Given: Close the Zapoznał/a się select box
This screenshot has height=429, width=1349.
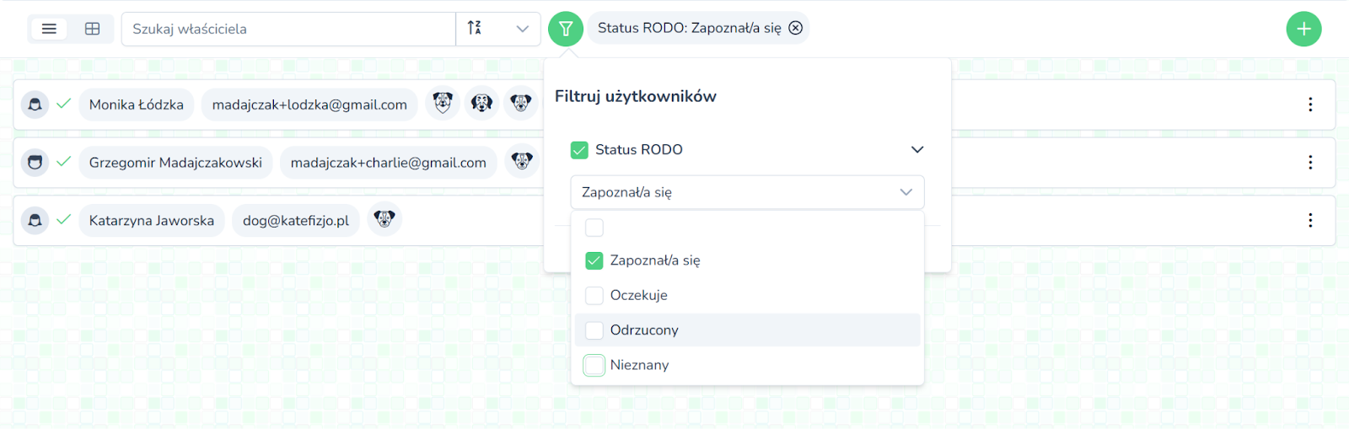Looking at the screenshot, I should pyautogui.click(x=747, y=192).
